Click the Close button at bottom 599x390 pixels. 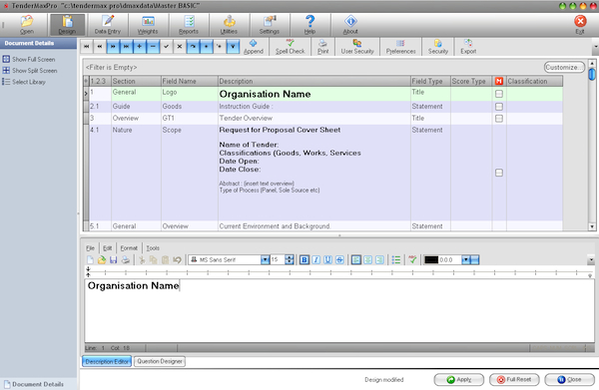point(570,380)
